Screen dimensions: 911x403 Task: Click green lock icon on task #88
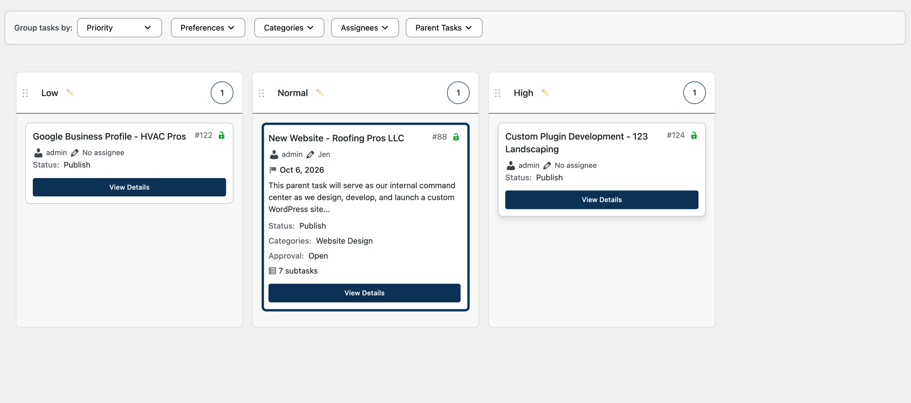pos(456,137)
